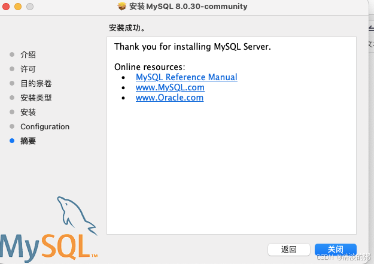Viewport: 374px width, 264px height.
Task: Click the gray bullet beside Configuration
Action: click(x=12, y=126)
